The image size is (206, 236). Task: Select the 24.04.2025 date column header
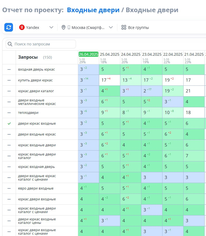(x=131, y=54)
